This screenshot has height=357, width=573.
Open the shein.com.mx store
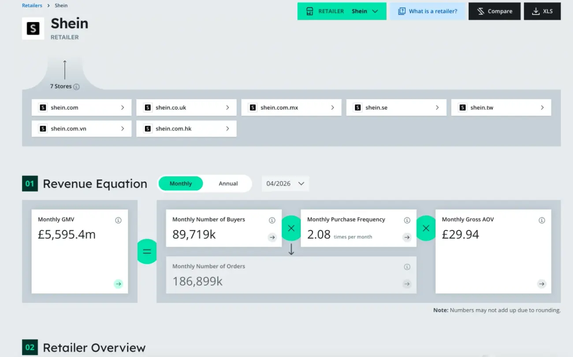pyautogui.click(x=291, y=108)
